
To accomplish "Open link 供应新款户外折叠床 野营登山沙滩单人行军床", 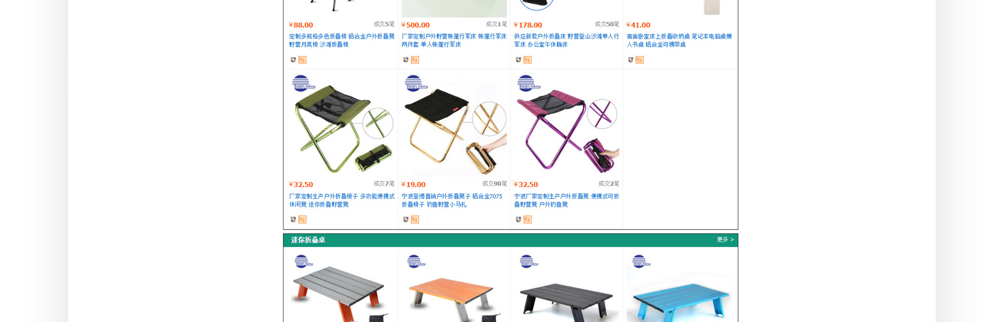I will (567, 40).
